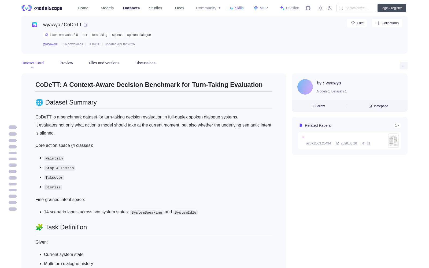This screenshot has height=268, width=429.
Task: Click the 'by : wyawya' author name
Action: pos(329,83)
